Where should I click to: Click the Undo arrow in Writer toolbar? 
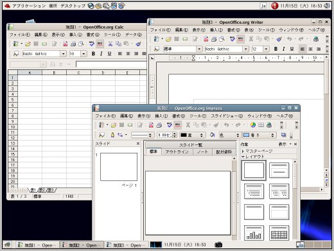[290, 39]
